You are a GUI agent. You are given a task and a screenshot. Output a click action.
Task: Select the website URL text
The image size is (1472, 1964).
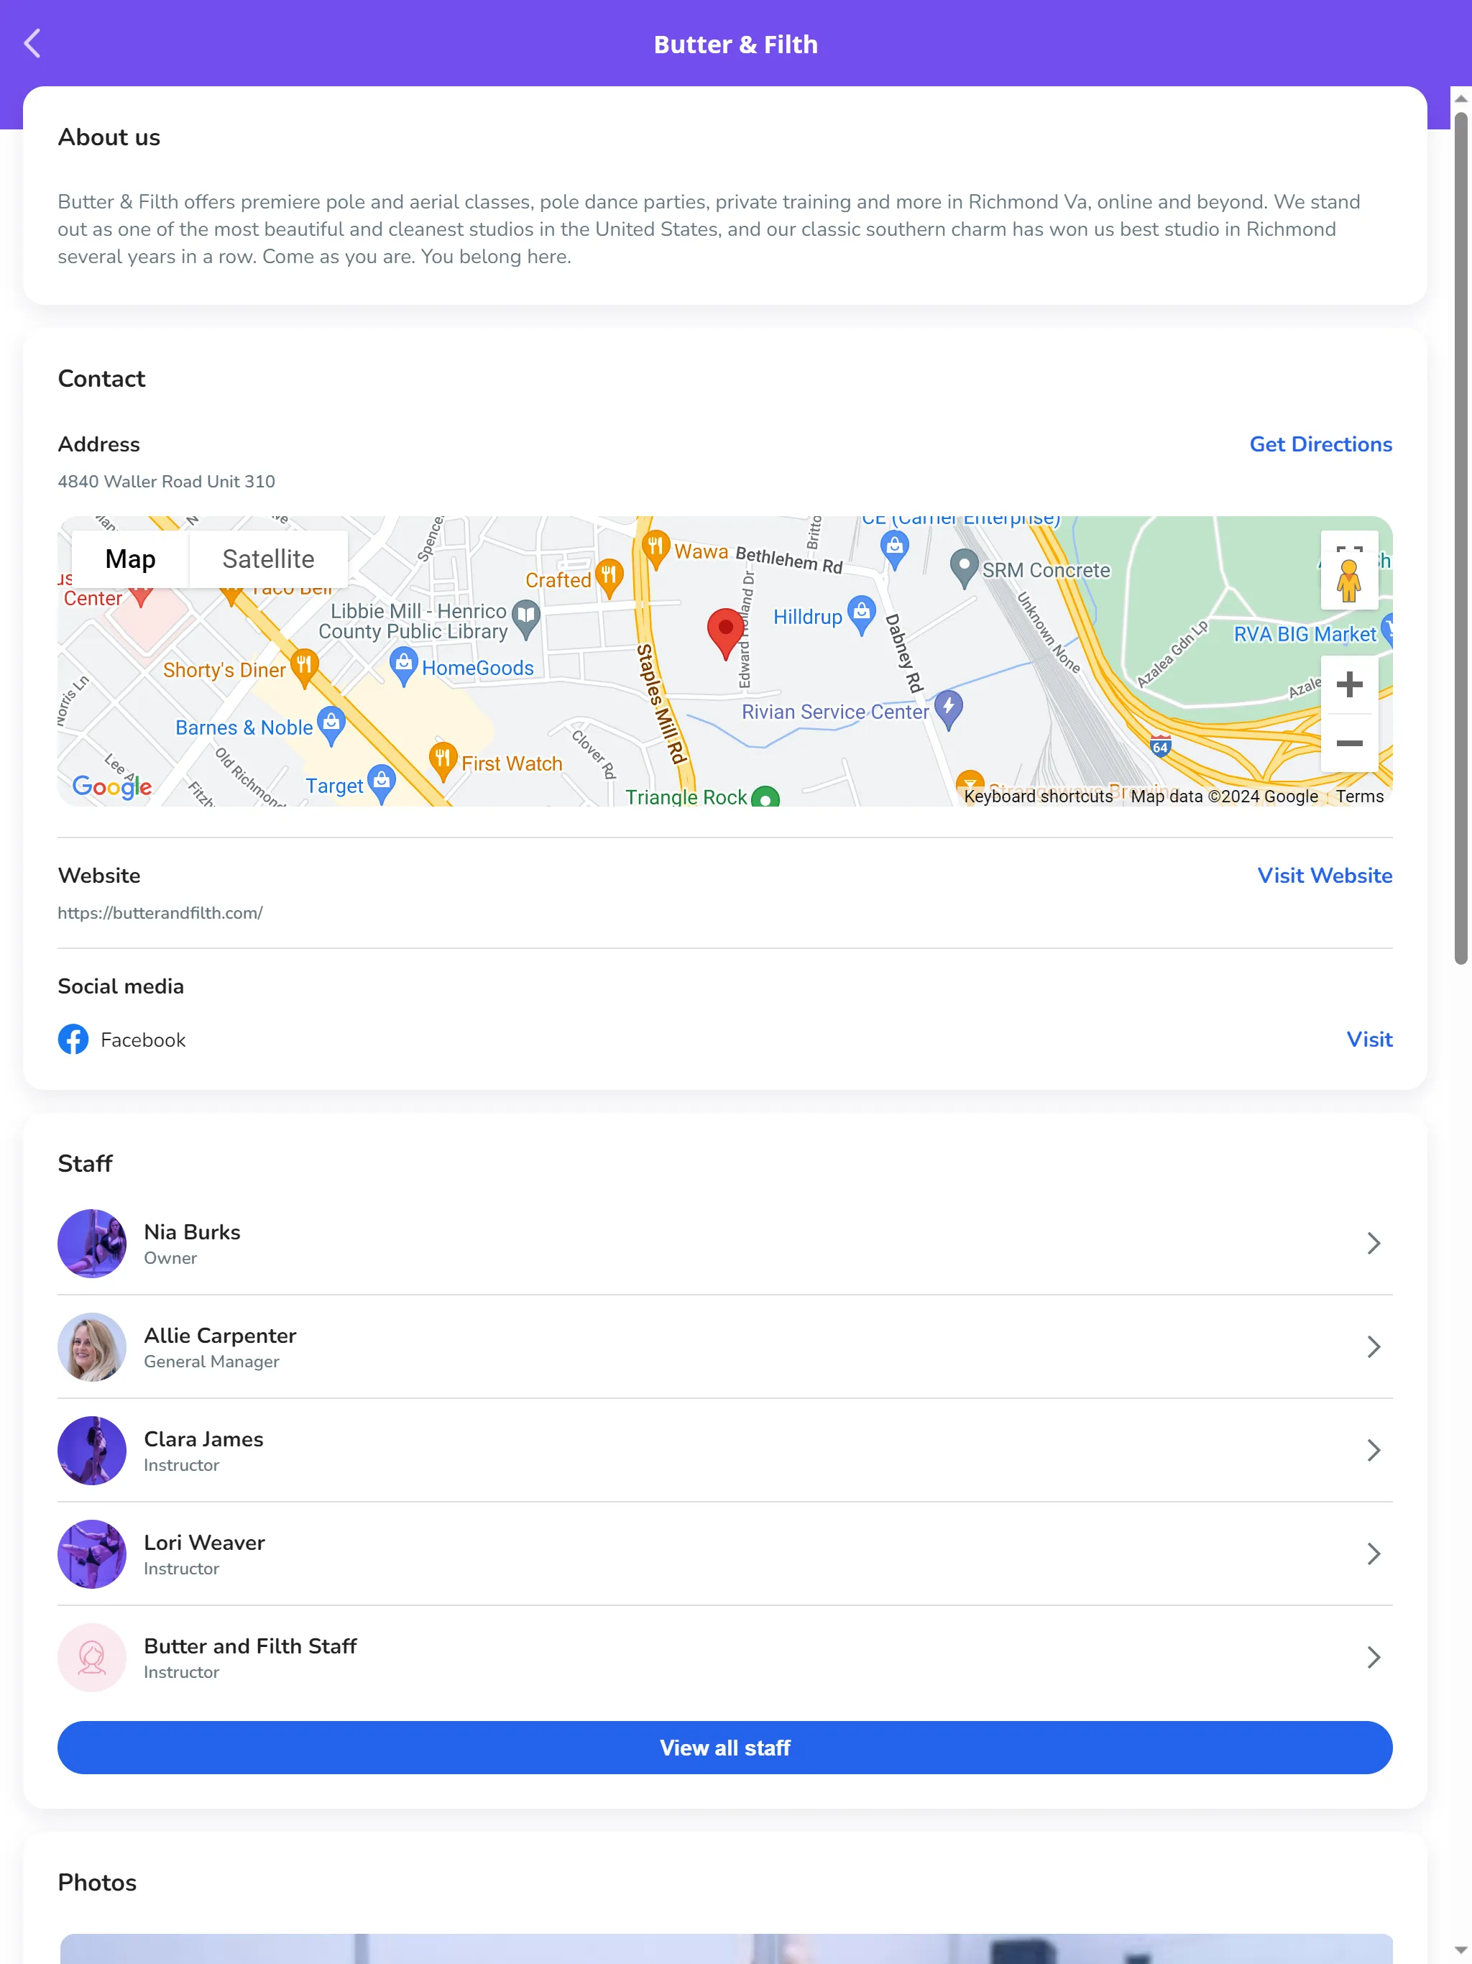(x=160, y=913)
